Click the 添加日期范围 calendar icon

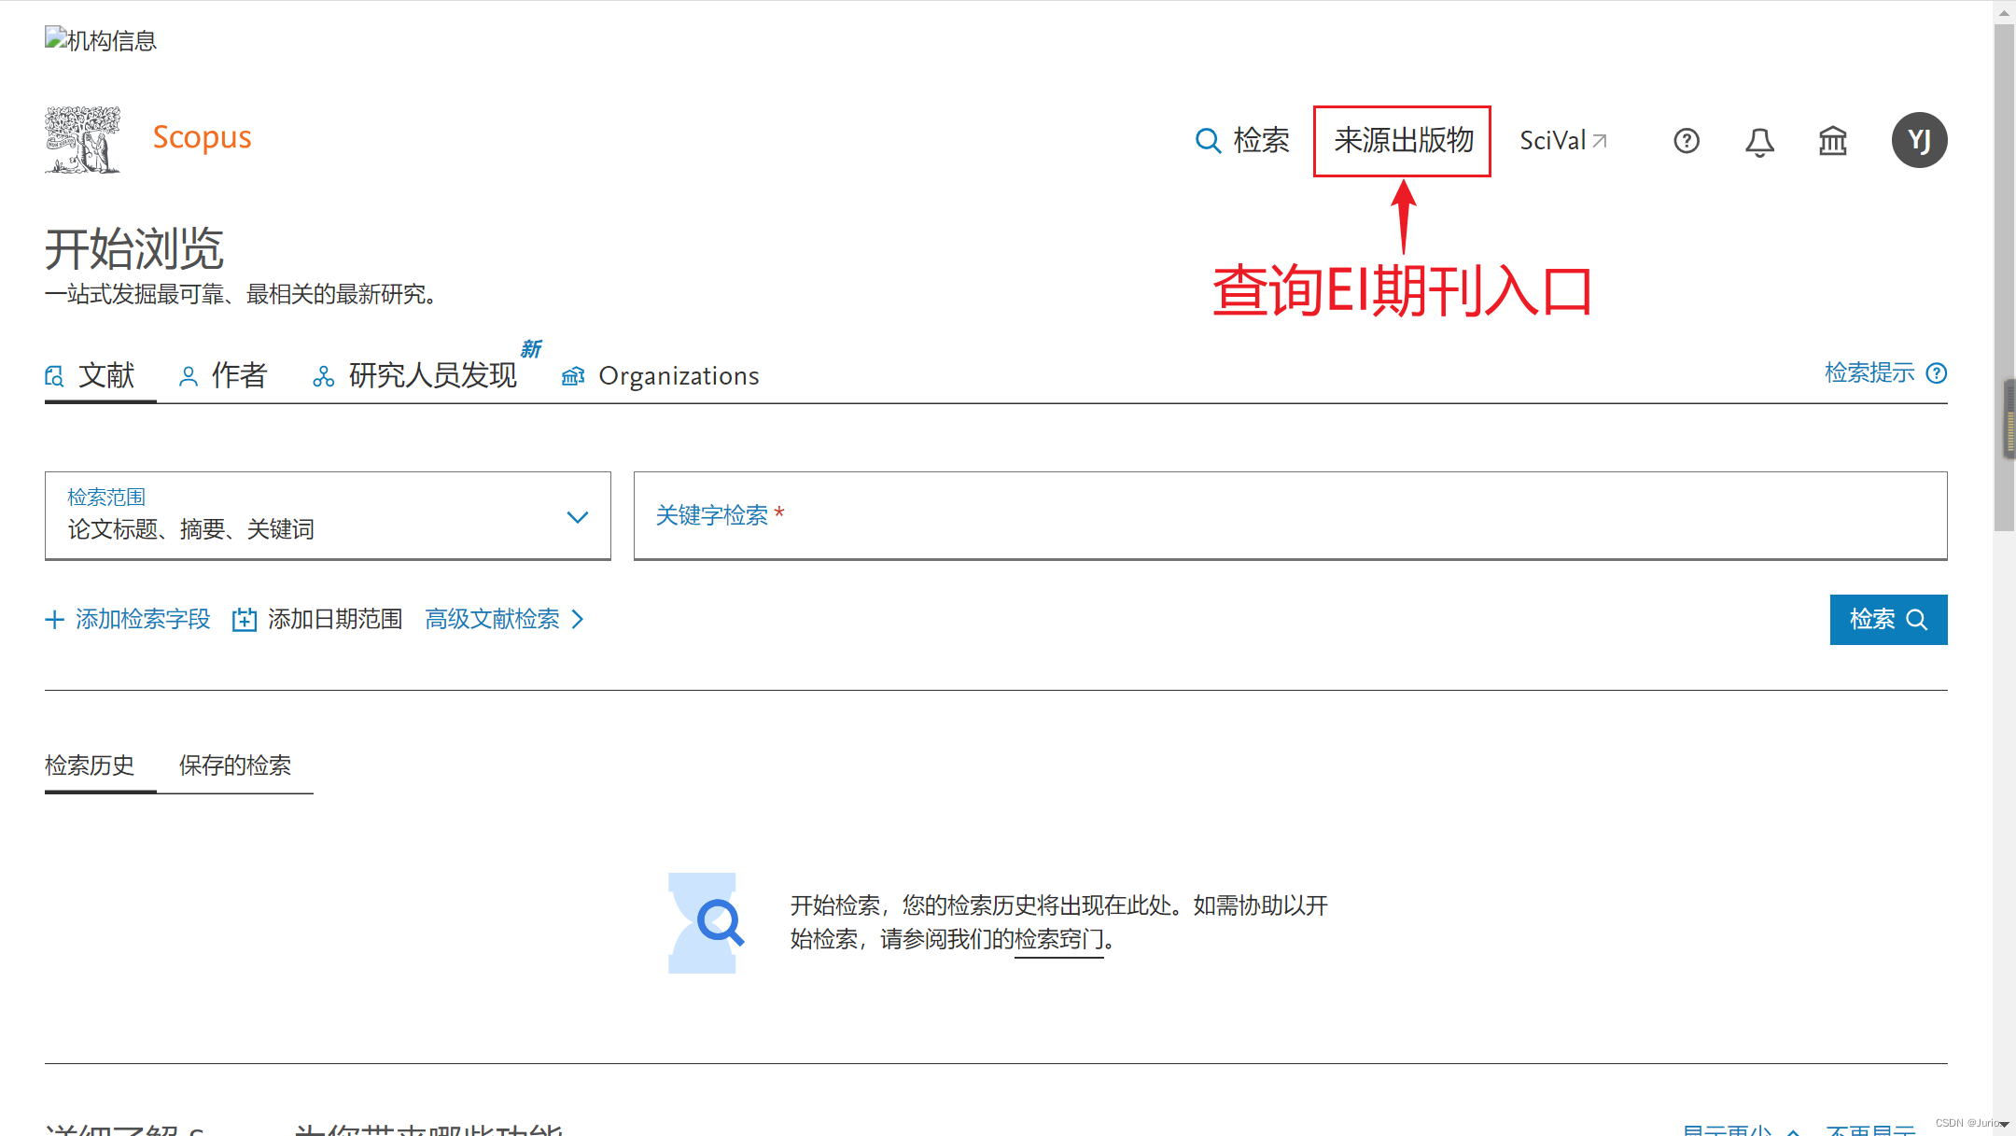[245, 620]
